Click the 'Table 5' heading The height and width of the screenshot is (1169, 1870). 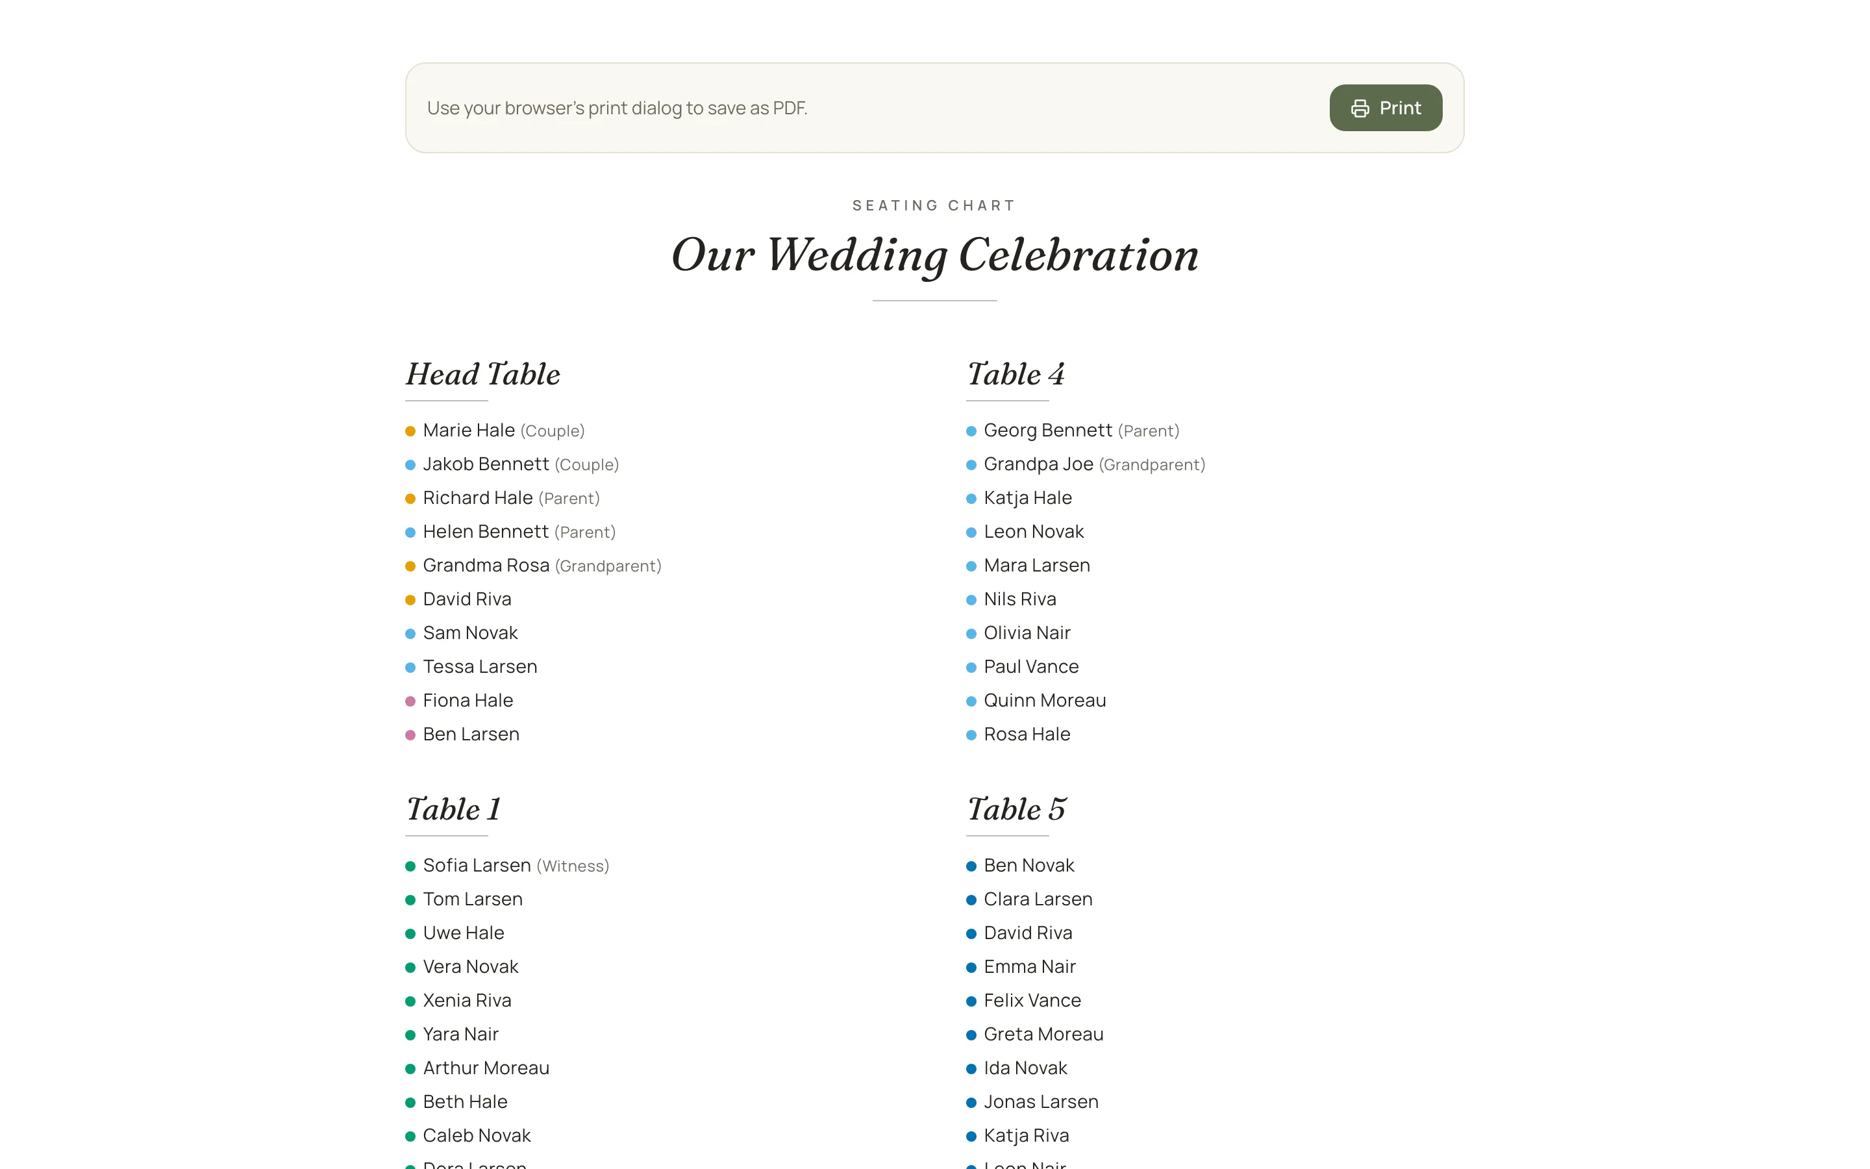[x=1016, y=809]
